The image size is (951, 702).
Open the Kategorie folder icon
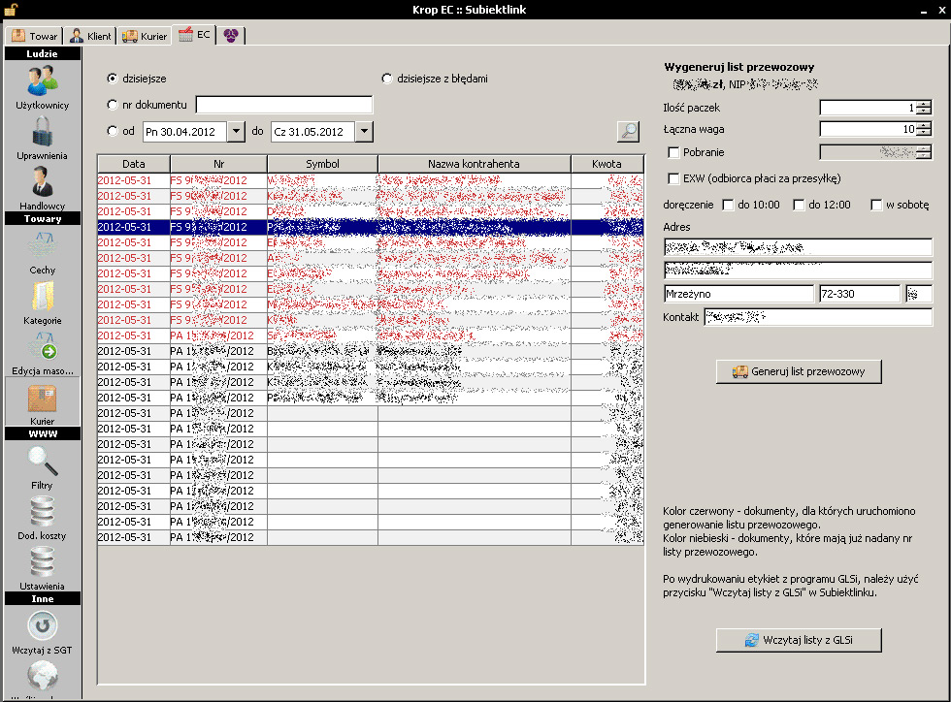coord(42,297)
